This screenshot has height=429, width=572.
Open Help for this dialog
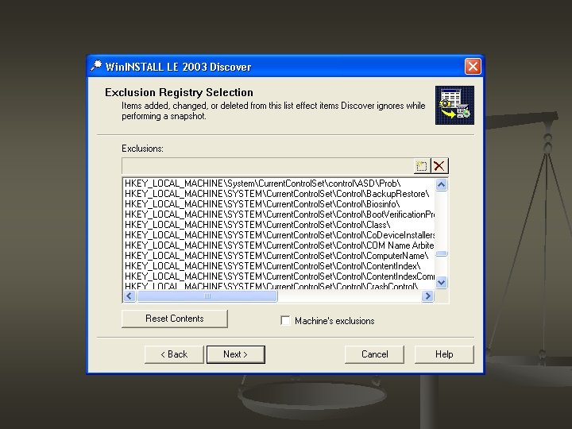coord(444,354)
